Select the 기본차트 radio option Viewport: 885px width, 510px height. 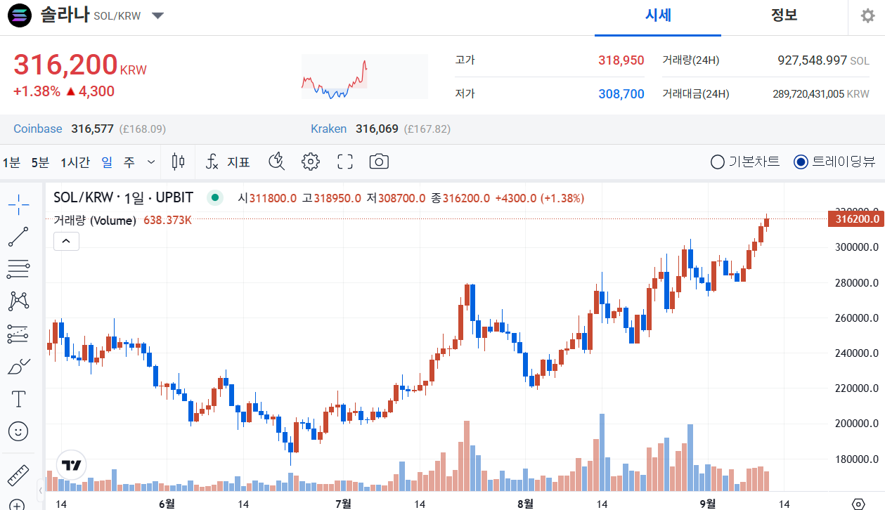745,162
